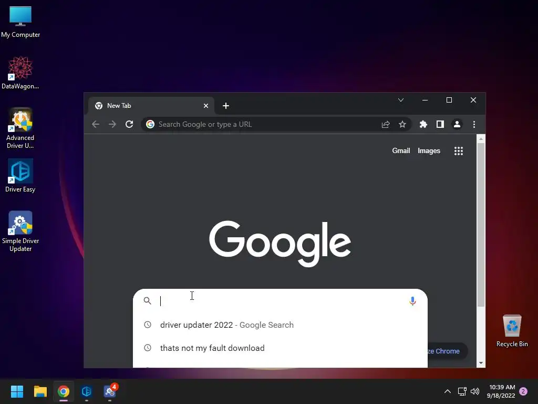Click the share page icon in address bar

[386, 124]
